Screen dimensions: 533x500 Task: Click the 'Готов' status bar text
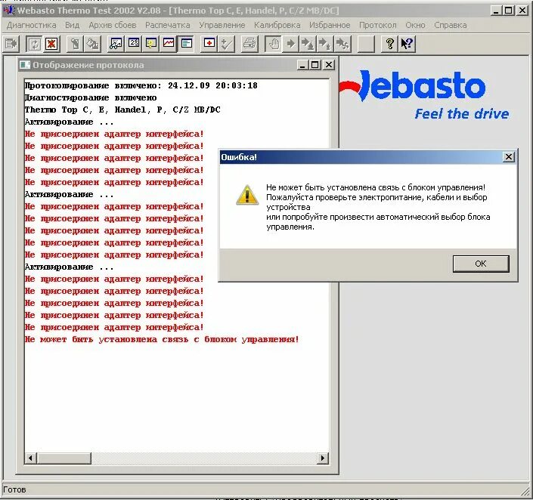click(x=14, y=490)
